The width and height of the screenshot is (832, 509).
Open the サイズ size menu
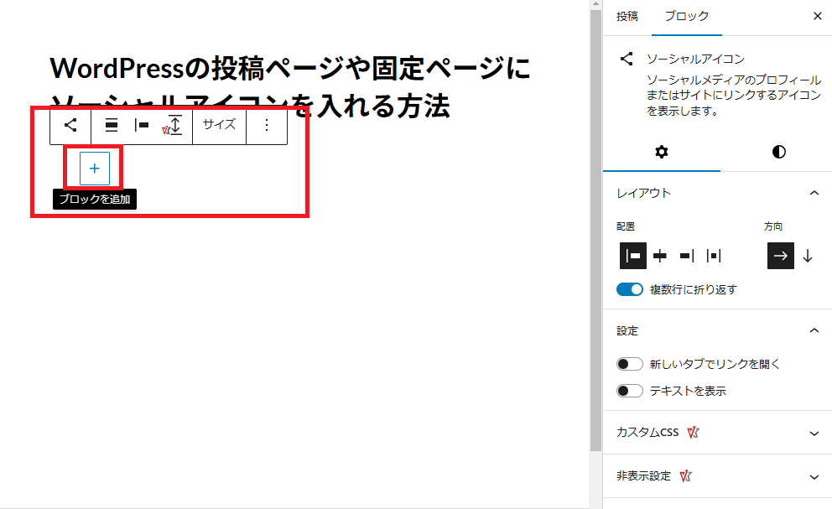point(219,125)
